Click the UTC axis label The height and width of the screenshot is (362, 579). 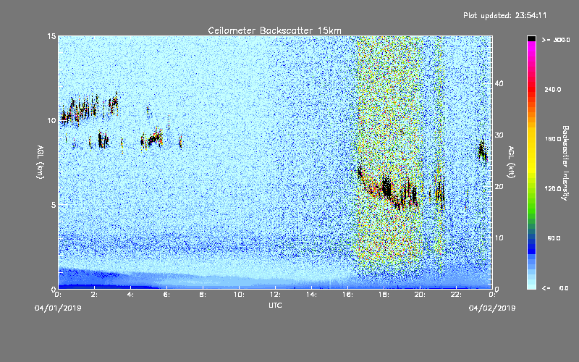[x=275, y=305]
